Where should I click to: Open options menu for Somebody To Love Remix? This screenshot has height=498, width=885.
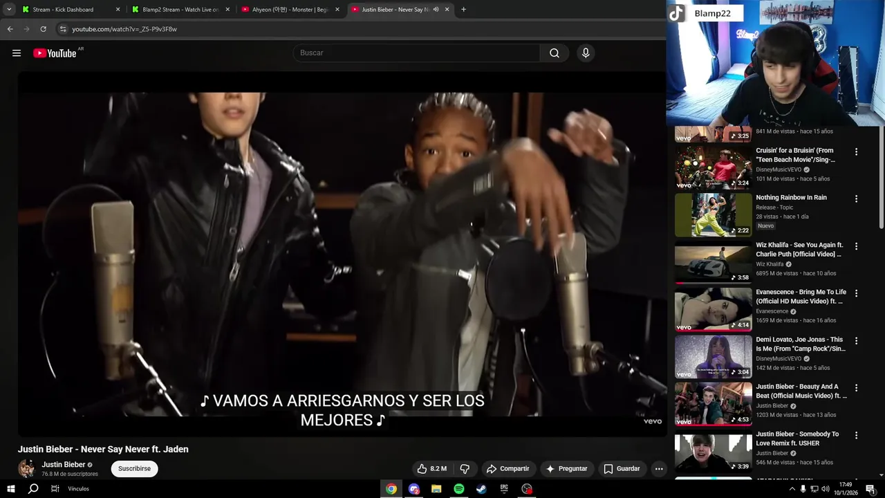[x=856, y=436]
